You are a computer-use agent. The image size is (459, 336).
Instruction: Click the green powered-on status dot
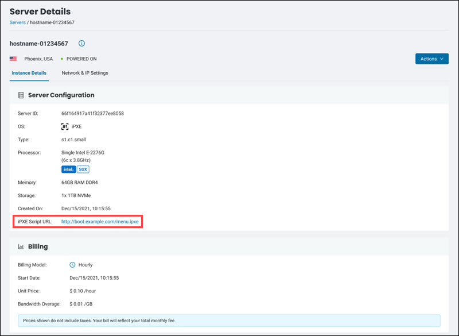point(62,59)
